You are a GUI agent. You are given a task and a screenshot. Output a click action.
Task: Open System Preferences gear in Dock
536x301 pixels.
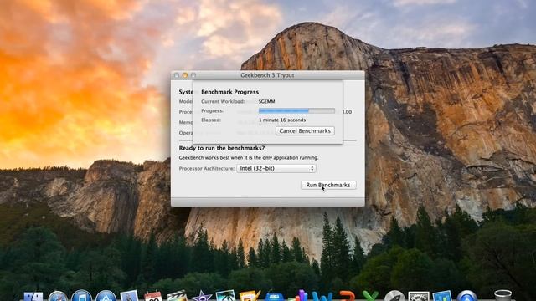tap(419, 296)
